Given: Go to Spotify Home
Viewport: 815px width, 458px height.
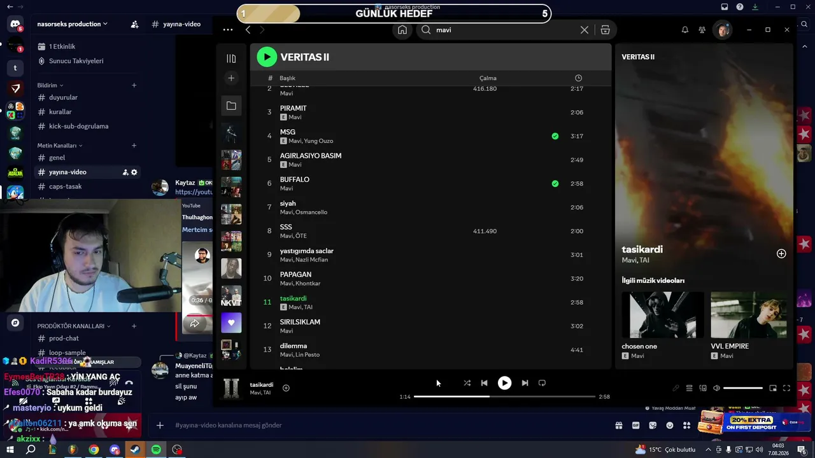Looking at the screenshot, I should tap(402, 30).
